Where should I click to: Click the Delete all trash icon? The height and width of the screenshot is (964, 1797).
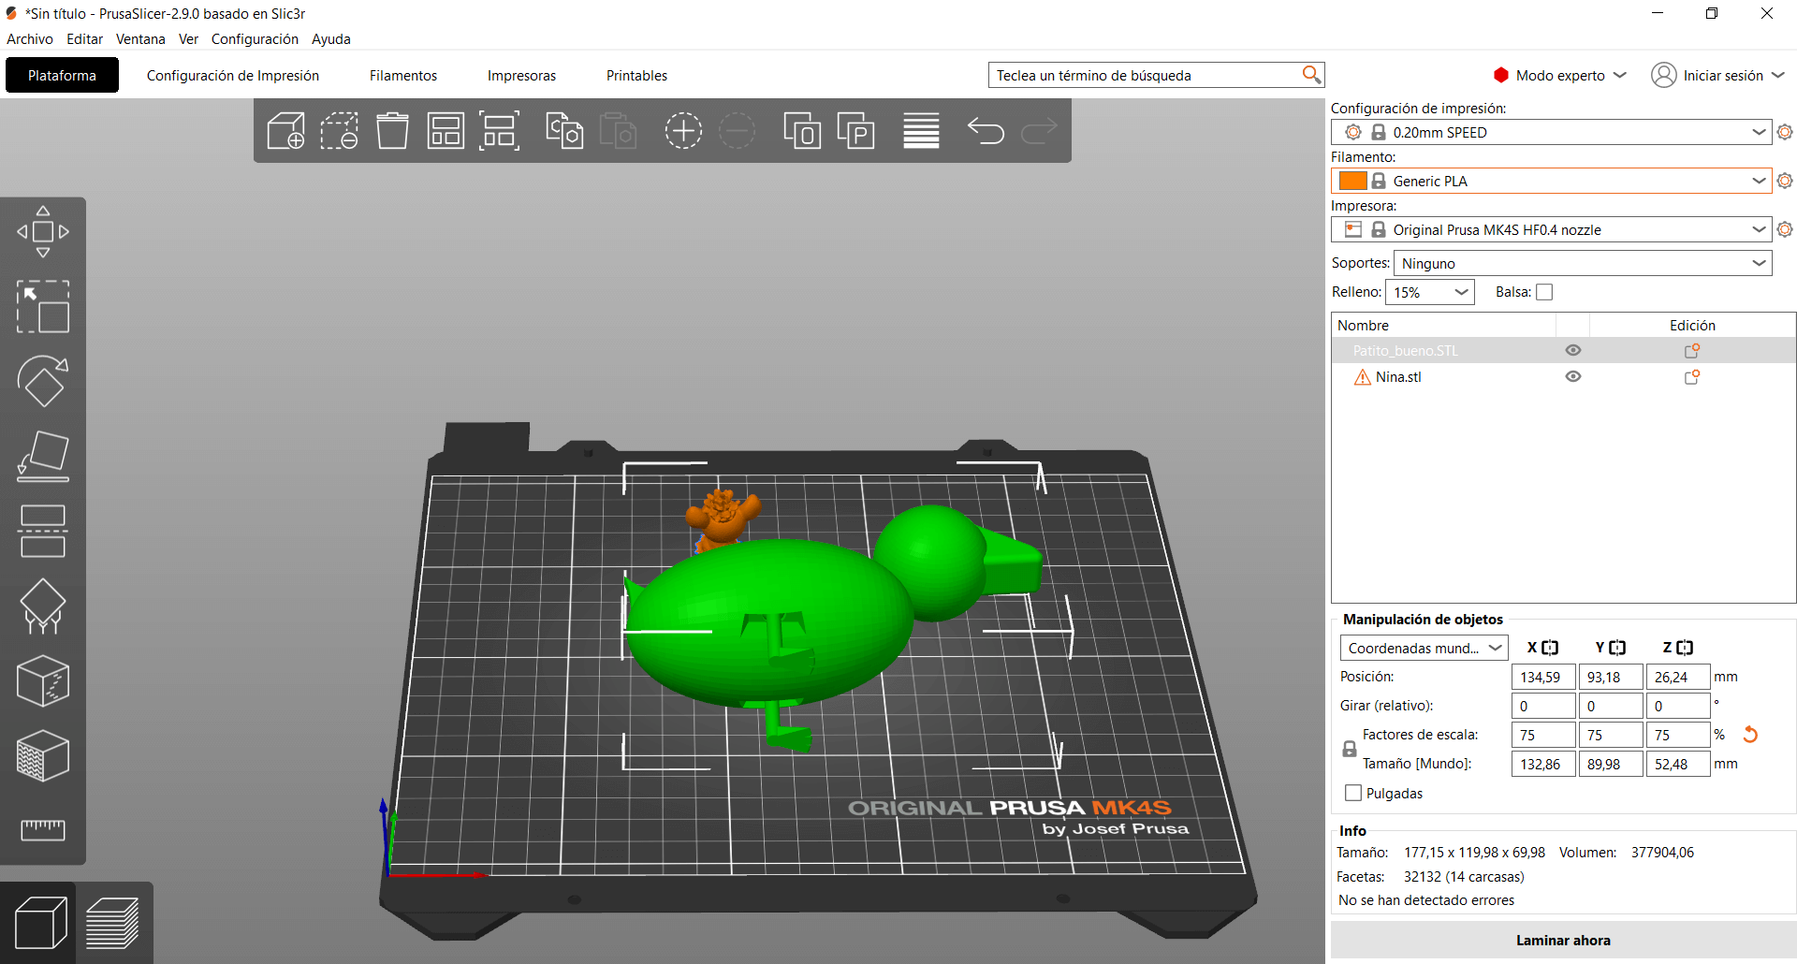(393, 131)
